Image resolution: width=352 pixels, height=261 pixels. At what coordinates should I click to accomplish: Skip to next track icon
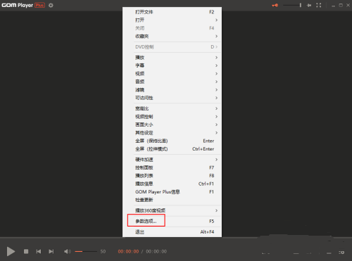point(51,251)
